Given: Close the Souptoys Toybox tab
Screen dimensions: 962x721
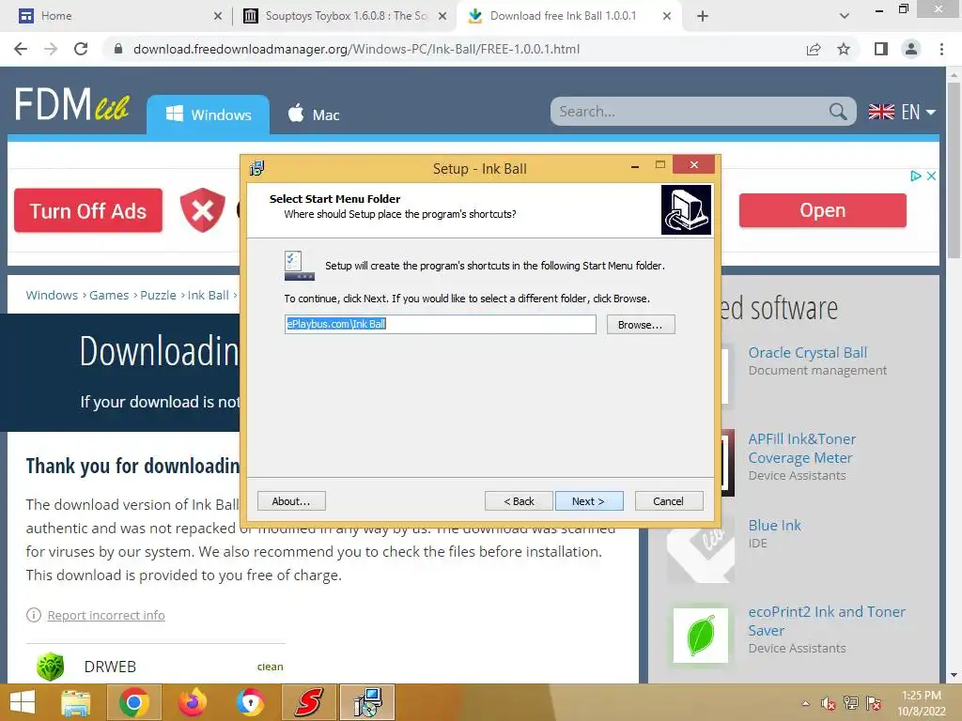Looking at the screenshot, I should tap(442, 17).
